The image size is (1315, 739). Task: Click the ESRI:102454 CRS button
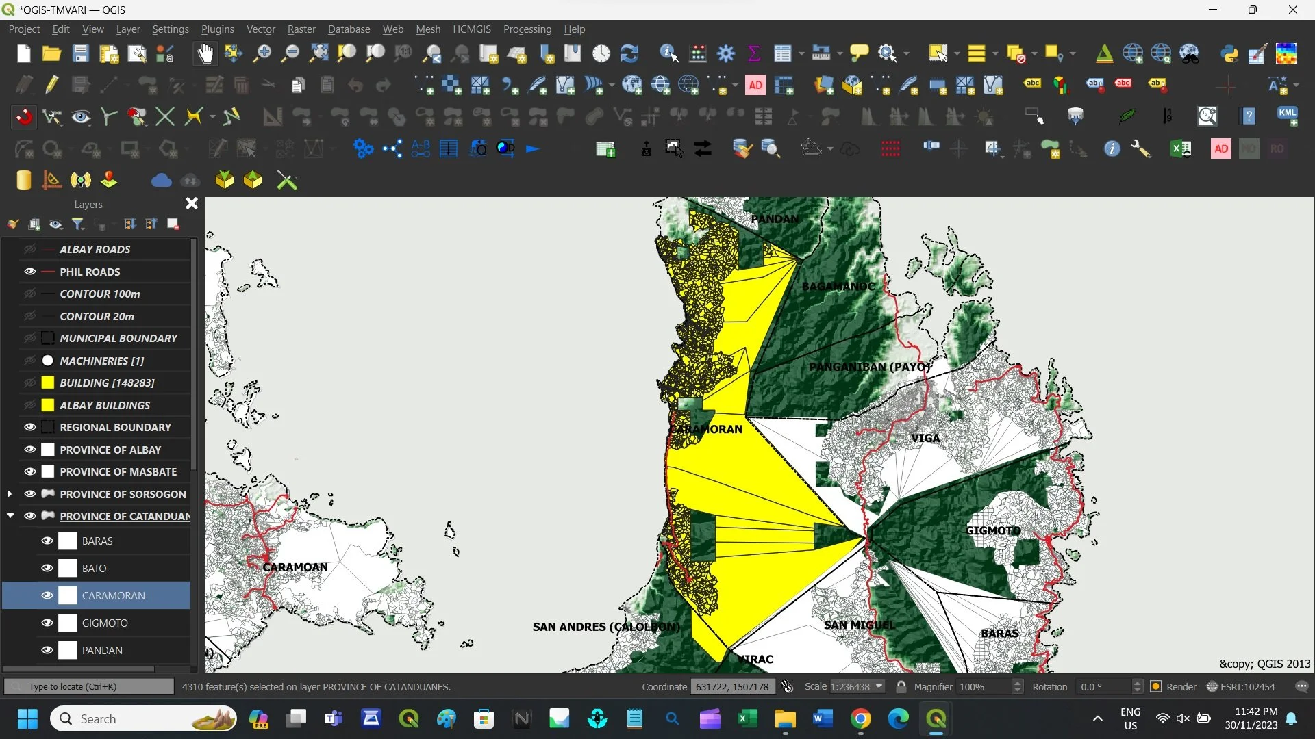1241,686
